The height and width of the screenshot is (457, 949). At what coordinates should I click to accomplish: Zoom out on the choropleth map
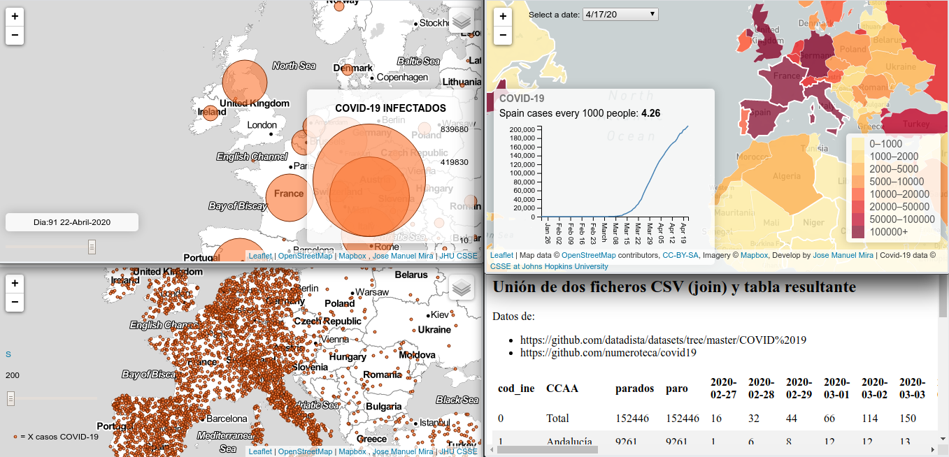point(502,35)
